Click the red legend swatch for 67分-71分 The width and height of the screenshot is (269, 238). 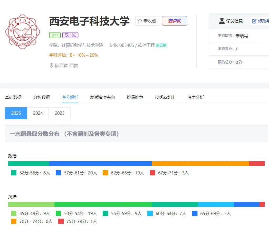click(153, 173)
